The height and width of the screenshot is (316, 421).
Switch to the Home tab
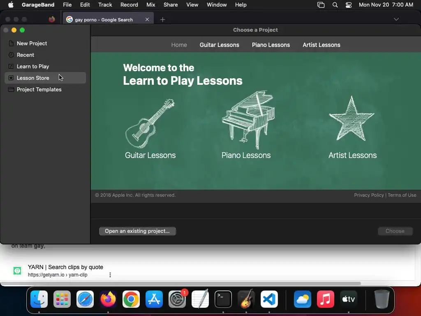point(179,45)
